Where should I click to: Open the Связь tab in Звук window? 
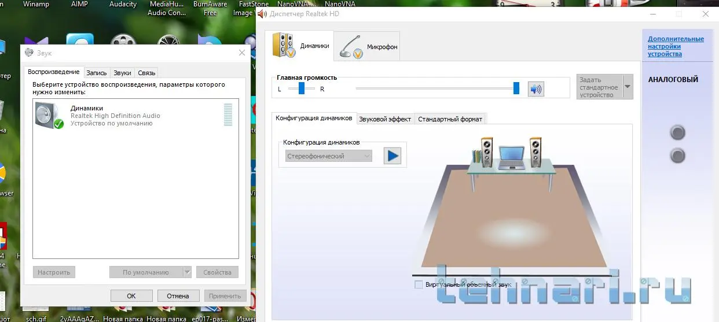pyautogui.click(x=146, y=73)
